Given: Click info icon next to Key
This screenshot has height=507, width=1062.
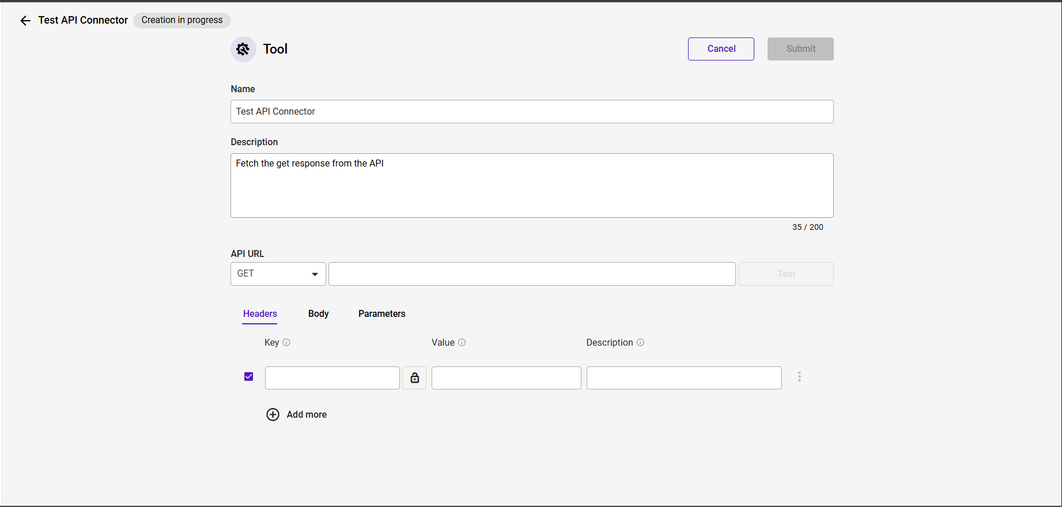Looking at the screenshot, I should tap(286, 342).
